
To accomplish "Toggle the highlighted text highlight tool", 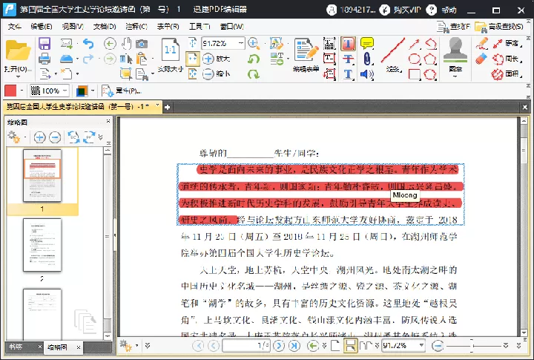I will (x=348, y=44).
